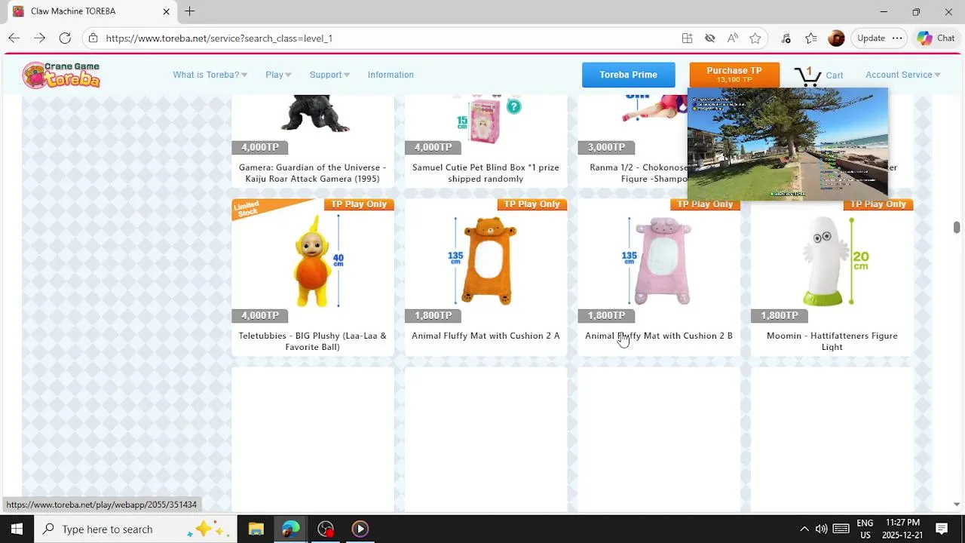Open pink Animal Fluffy Mat 2 B image
Screen dimensions: 965x543
click(658, 260)
